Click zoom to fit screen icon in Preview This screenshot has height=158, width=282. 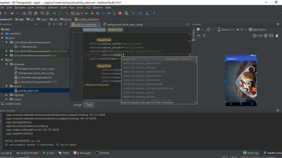tap(271, 36)
